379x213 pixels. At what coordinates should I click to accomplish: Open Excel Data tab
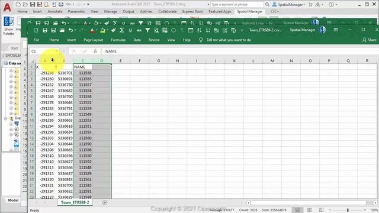(137, 40)
